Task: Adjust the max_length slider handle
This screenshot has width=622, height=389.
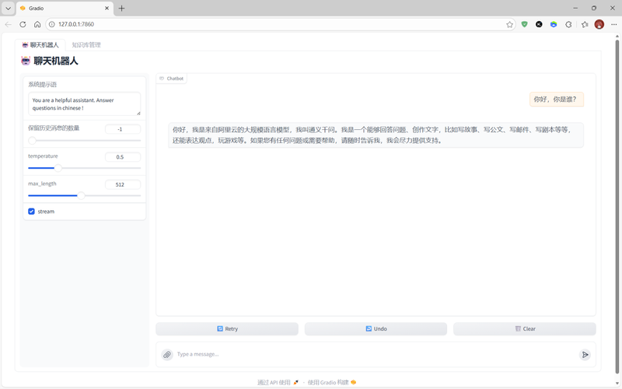Action: (x=81, y=196)
